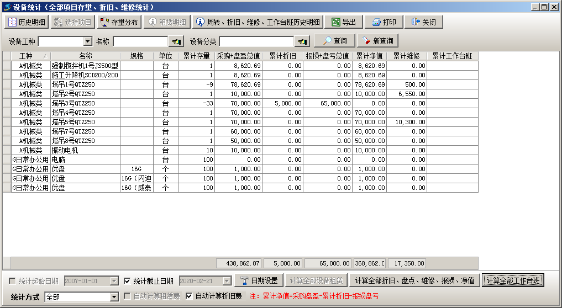This screenshot has height=308, width=562.
Task: Select the 塔吊8号QTZ250 row
Action: pos(240,141)
